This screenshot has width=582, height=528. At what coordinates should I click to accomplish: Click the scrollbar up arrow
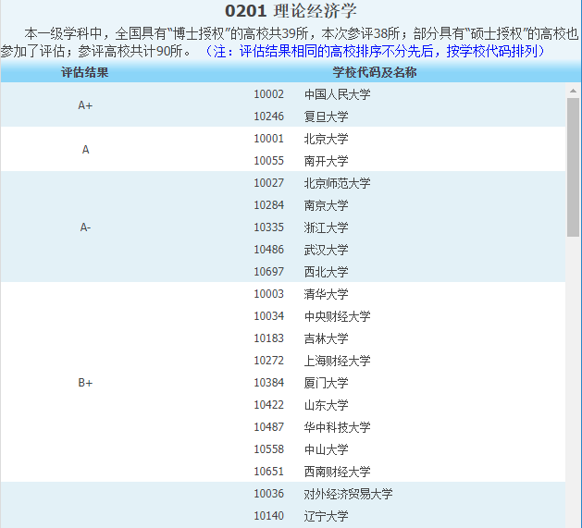click(573, 91)
